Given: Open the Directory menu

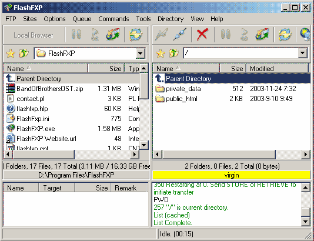Looking at the screenshot, I should [x=171, y=19].
